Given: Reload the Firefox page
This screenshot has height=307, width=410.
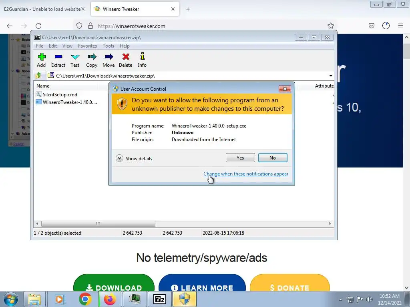Looking at the screenshot, I should coord(38,26).
